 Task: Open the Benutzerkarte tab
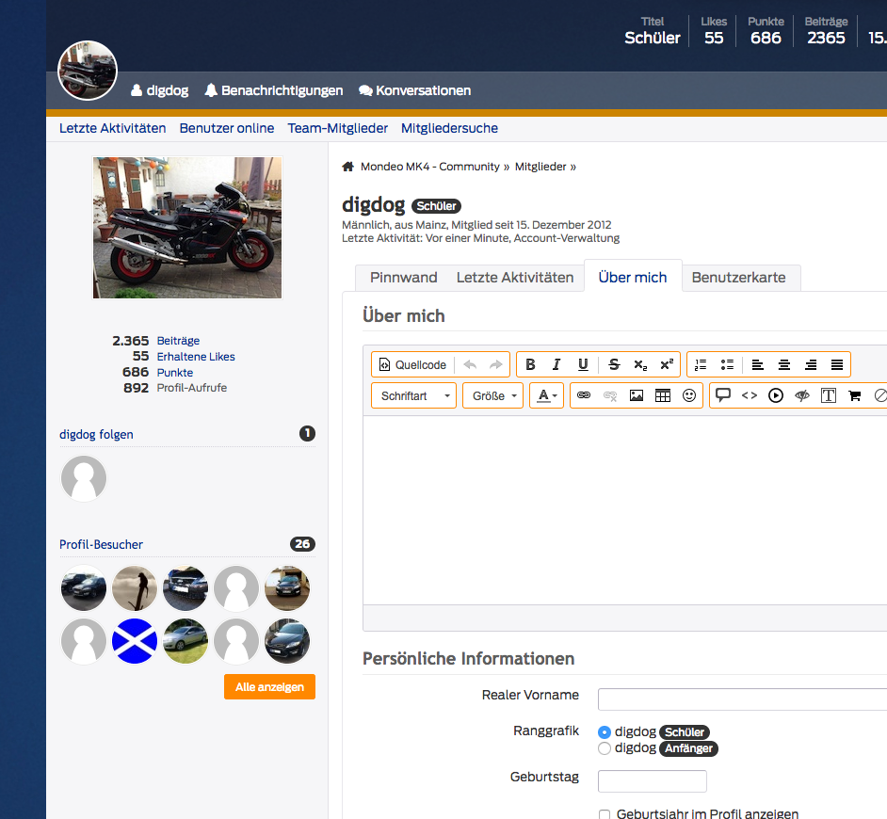[738, 278]
